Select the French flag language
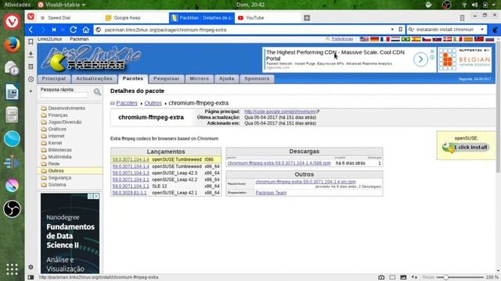Screen dimensions: 501x281 click(x=384, y=39)
